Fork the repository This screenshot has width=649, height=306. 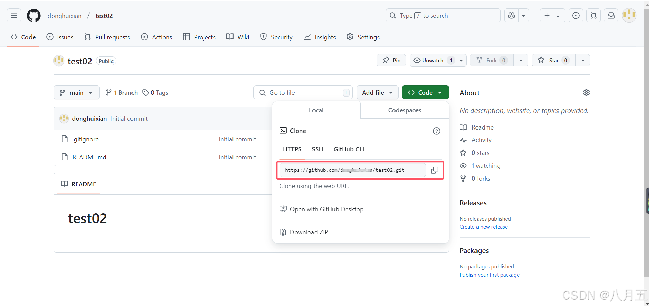[x=492, y=60]
